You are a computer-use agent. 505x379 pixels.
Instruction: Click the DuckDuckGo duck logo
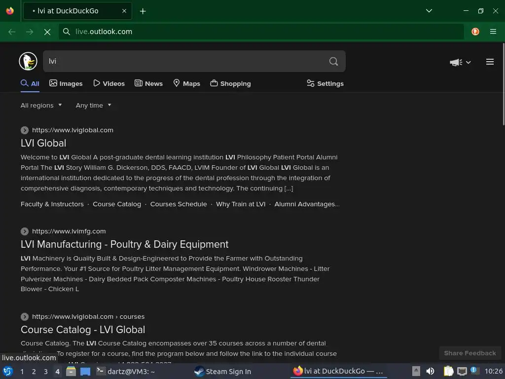pyautogui.click(x=28, y=61)
